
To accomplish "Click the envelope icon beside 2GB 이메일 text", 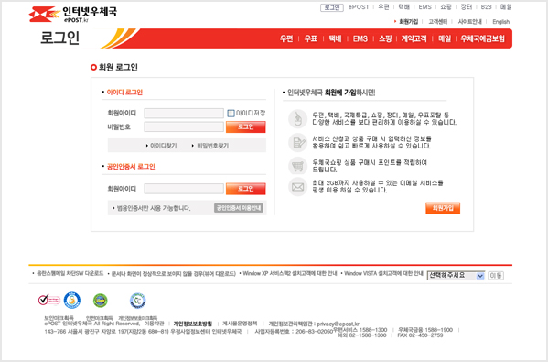I will pos(297,187).
